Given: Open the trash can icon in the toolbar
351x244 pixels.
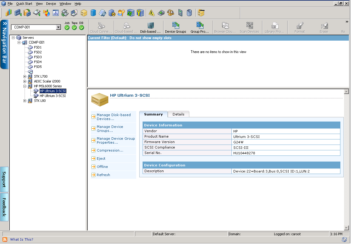Looking at the screenshot, I should (x=190, y=13).
